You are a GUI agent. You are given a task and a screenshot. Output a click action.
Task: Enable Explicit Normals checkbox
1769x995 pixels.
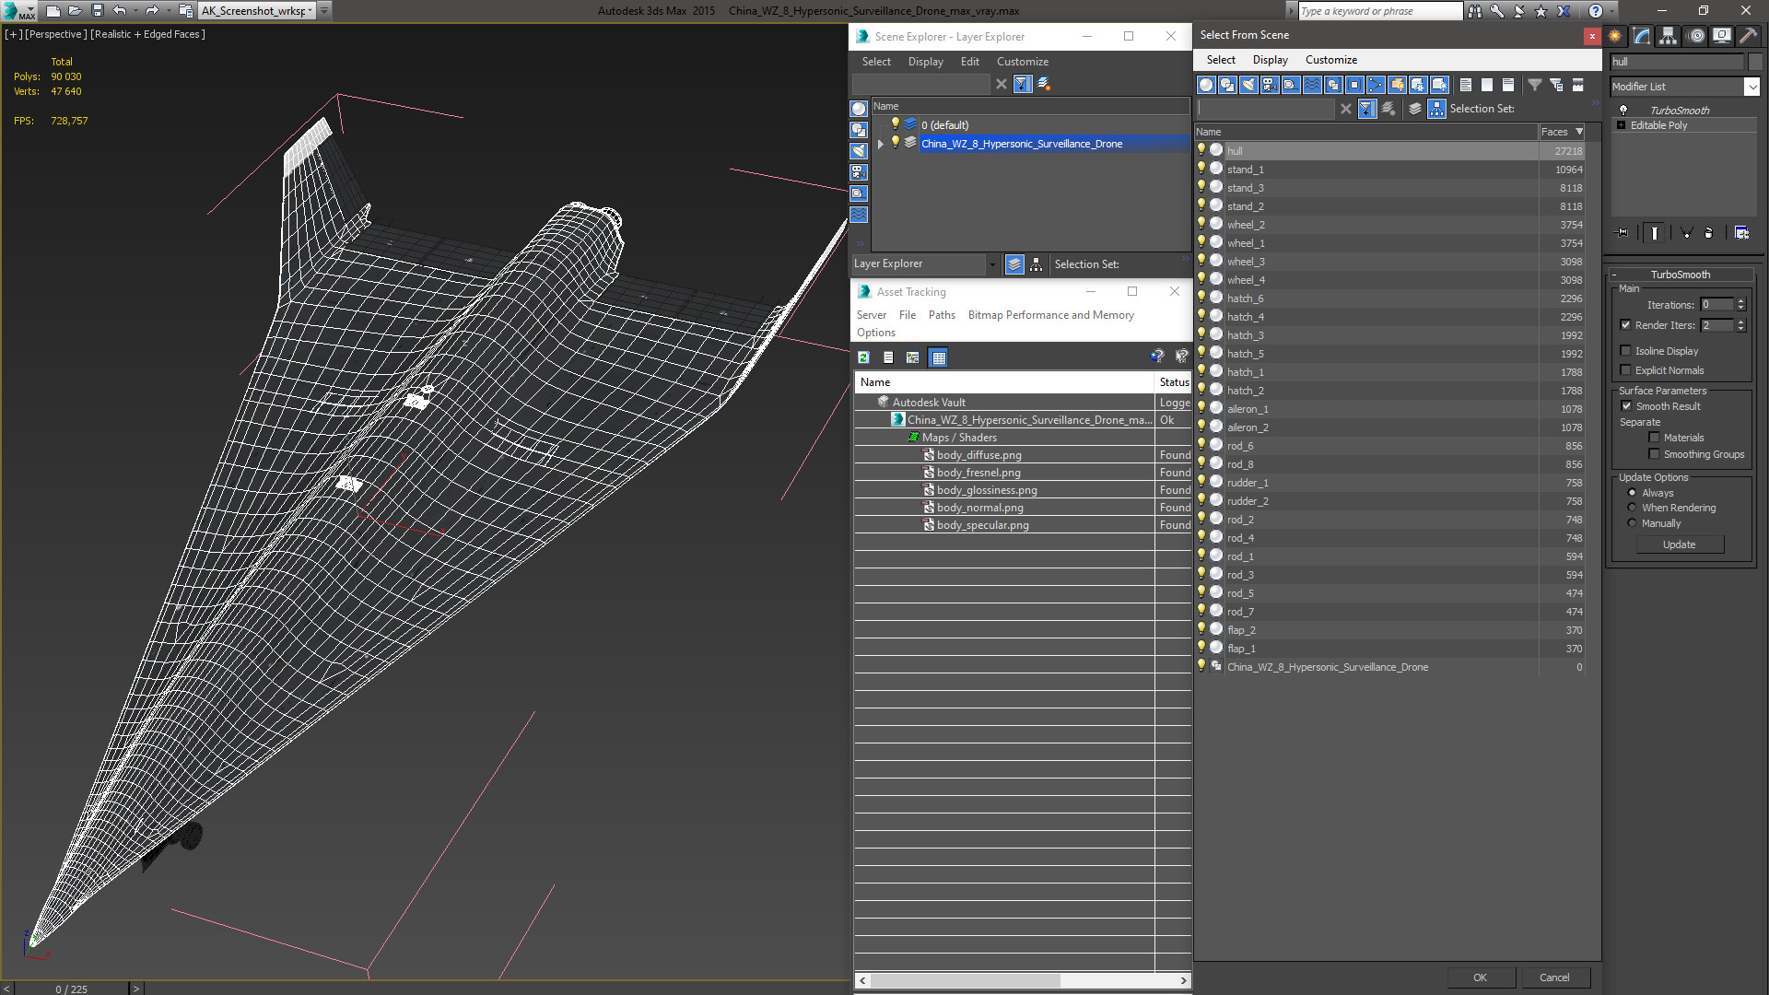click(x=1625, y=370)
